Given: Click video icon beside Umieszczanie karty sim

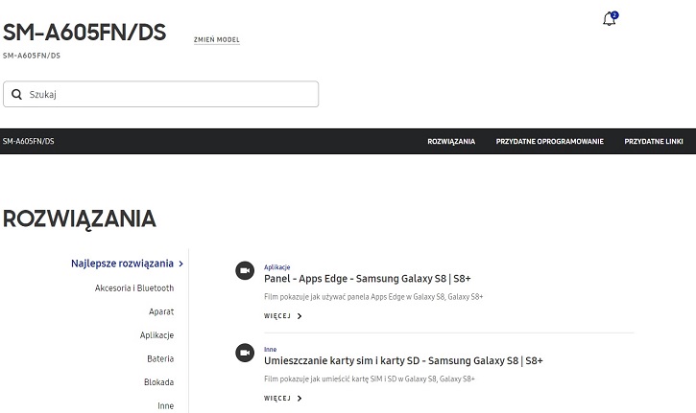Looking at the screenshot, I should click(x=245, y=353).
